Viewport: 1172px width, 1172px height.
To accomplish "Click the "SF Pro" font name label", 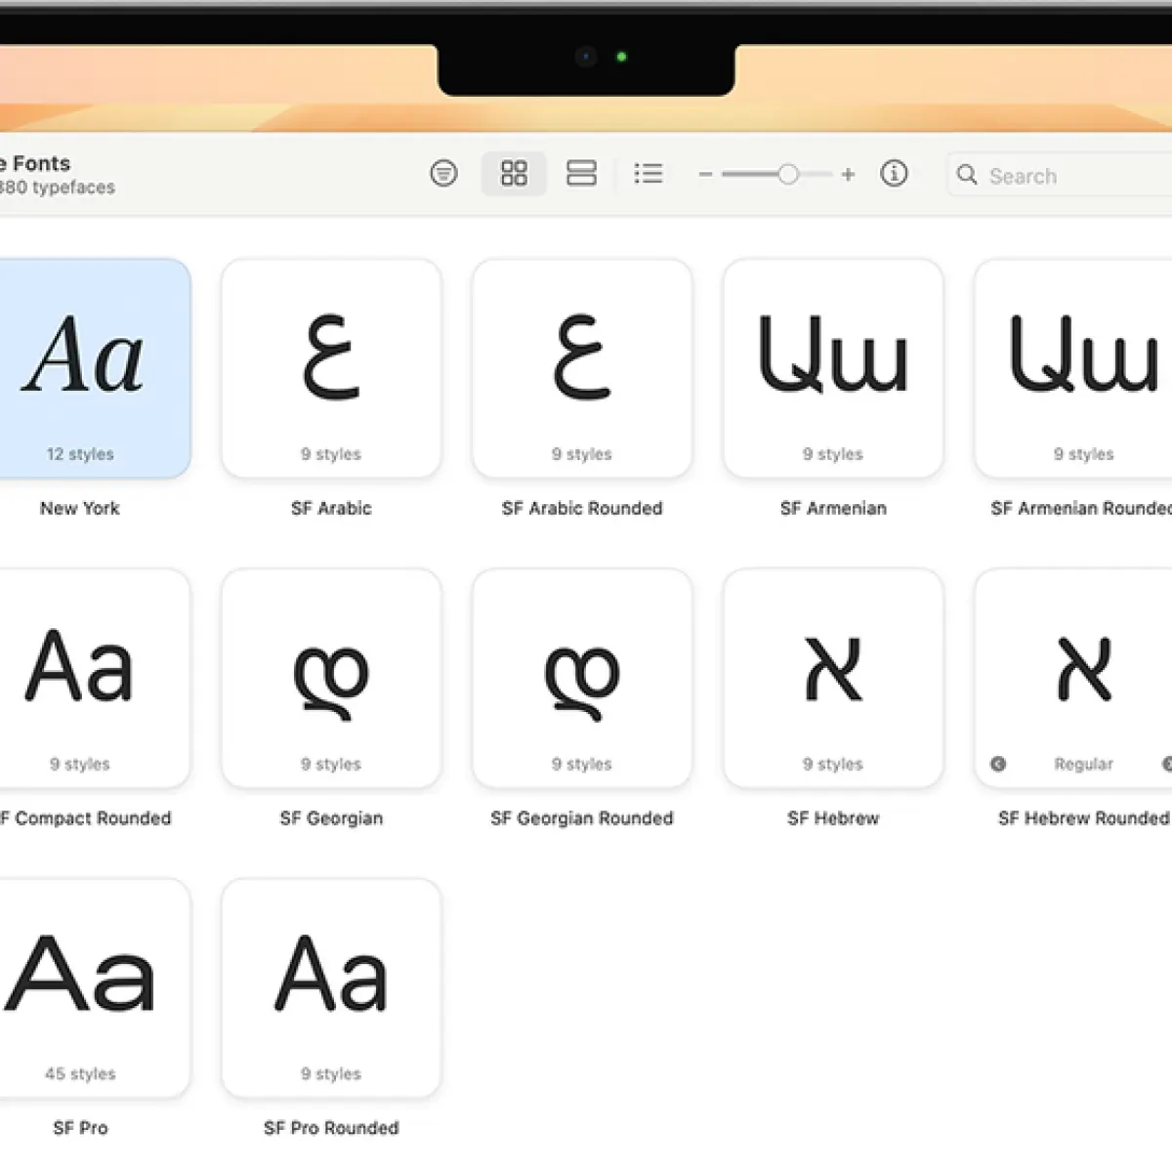I will (x=80, y=1128).
